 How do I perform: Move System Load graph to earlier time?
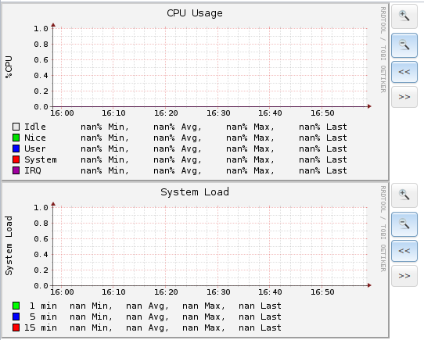[404, 251]
